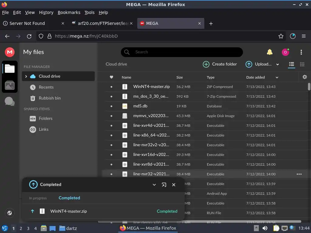Image resolution: width=311 pixels, height=233 pixels.
Task: Switch to workspace 2 in taskbar
Action: (x=21, y=228)
